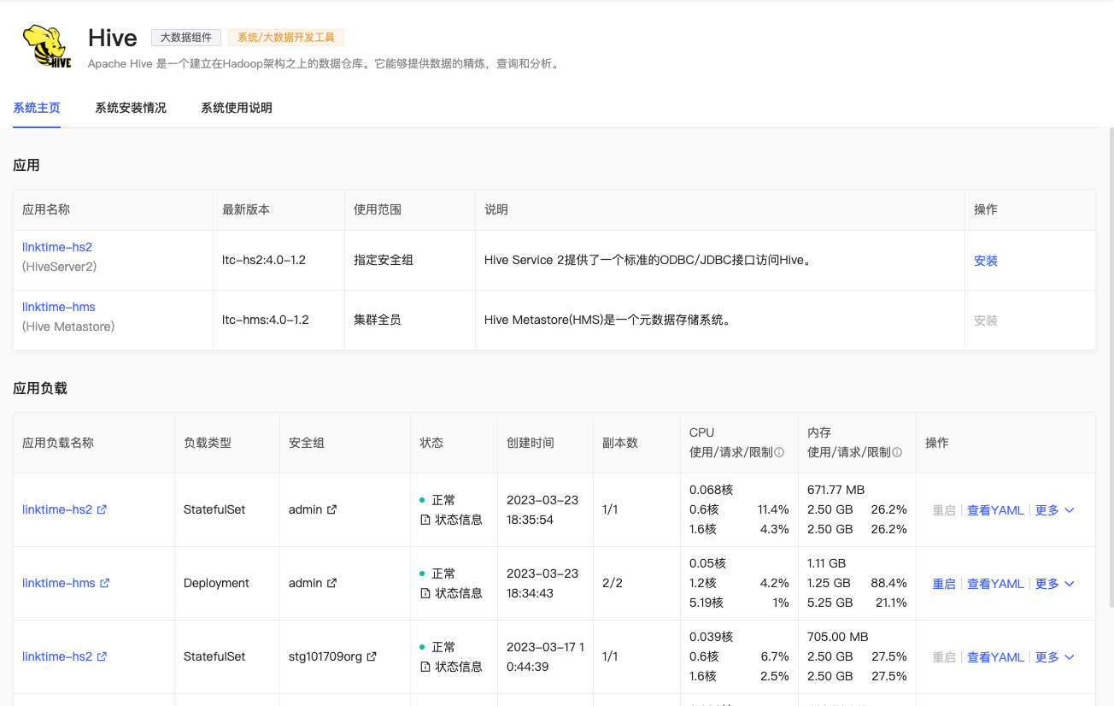The image size is (1114, 706).
Task: Open external link icon beside admin linktime-hs2 workload
Action: (102, 509)
